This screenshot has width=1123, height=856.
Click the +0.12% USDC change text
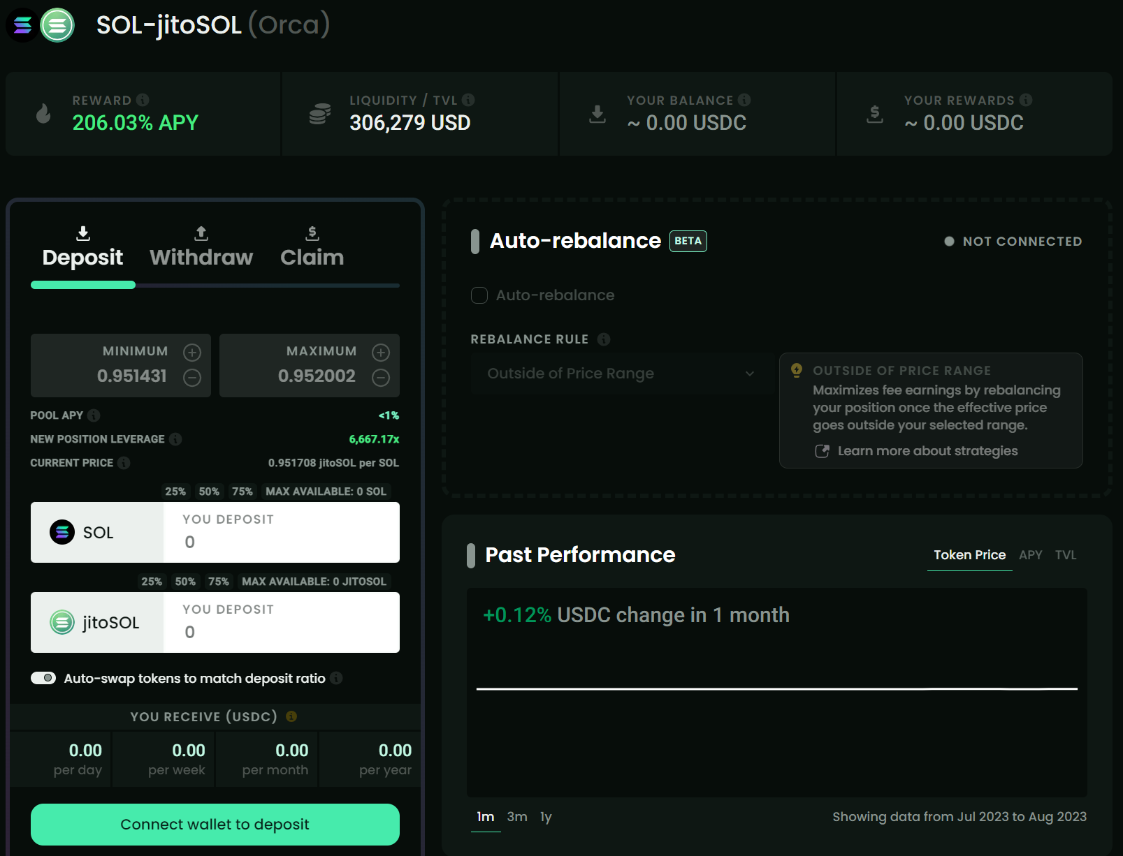636,615
